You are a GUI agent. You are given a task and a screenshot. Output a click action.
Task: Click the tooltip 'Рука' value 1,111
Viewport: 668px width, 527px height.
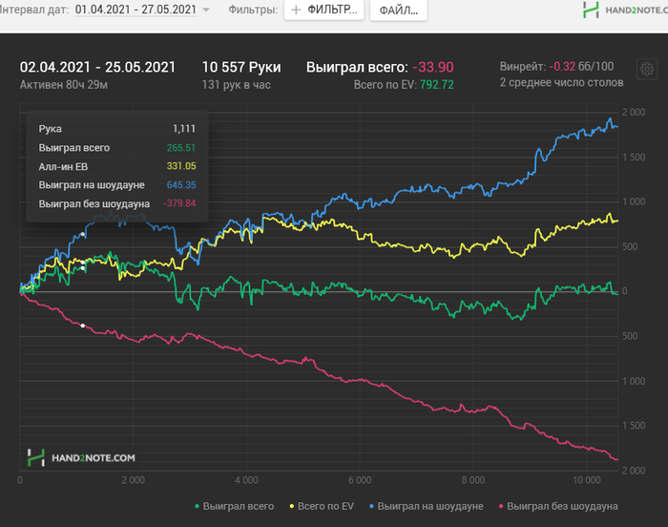(x=184, y=129)
